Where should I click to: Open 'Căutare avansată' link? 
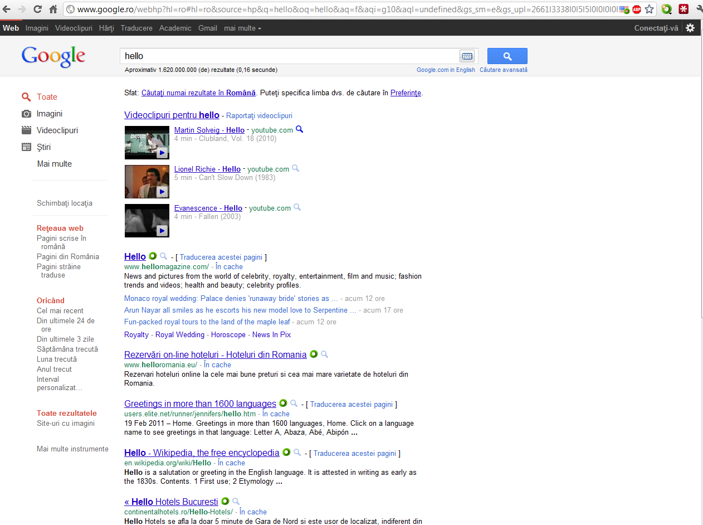504,70
